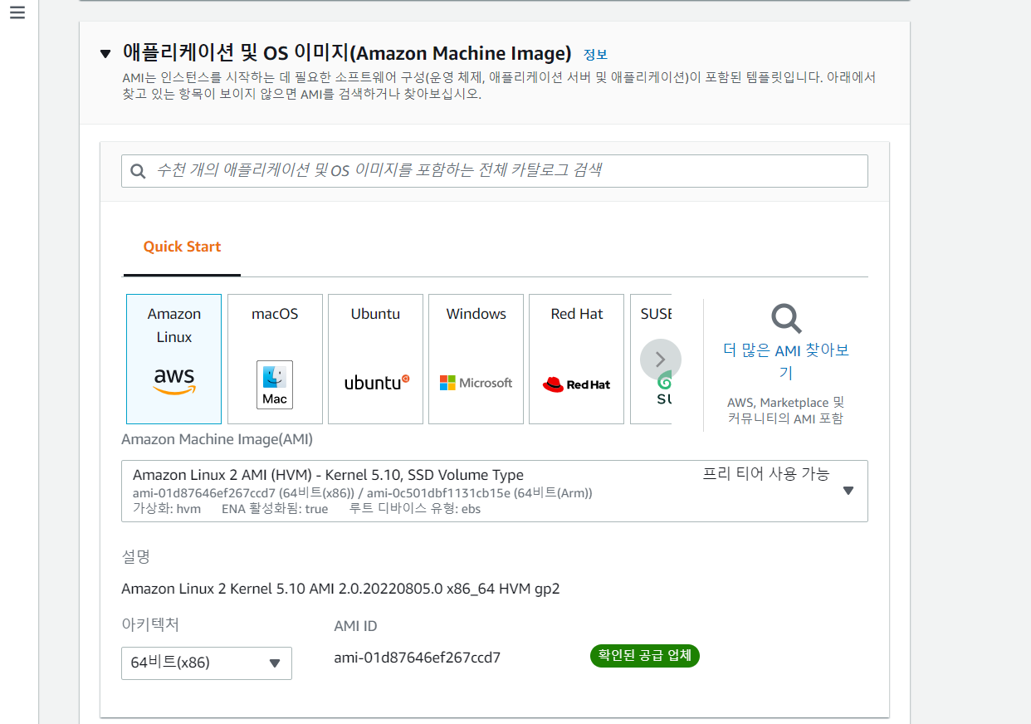Viewport: 1031px width, 724px height.
Task: Click the description text Amazon Linux 2 Kernel 5.10
Action: click(x=340, y=589)
